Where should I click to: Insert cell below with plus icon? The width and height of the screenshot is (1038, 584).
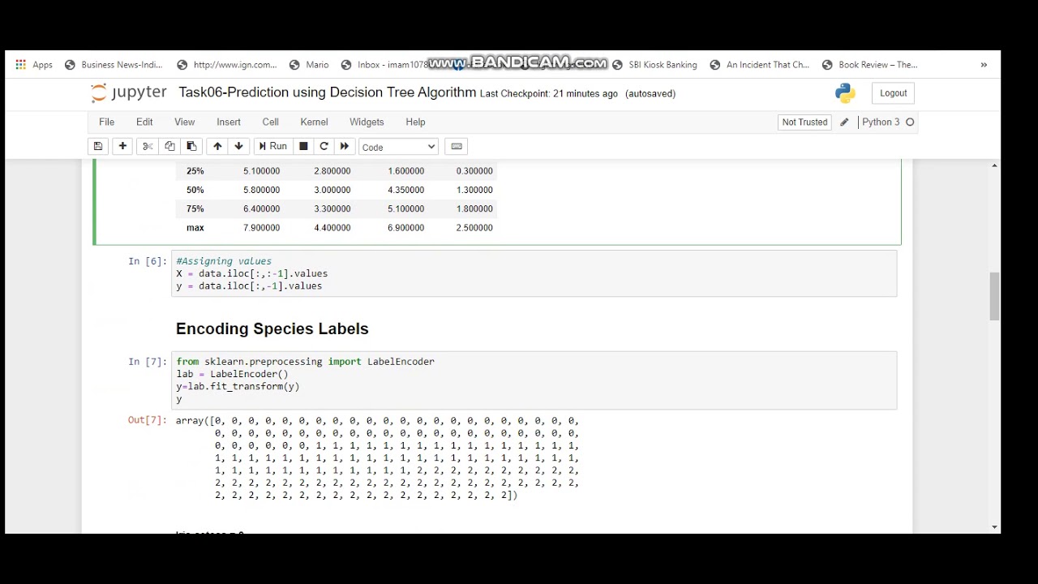pyautogui.click(x=122, y=147)
